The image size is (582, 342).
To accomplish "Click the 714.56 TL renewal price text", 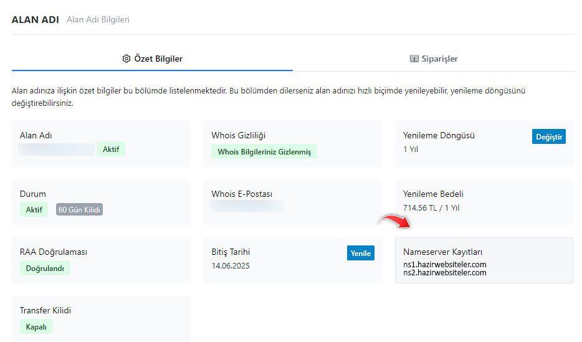I will [x=431, y=207].
